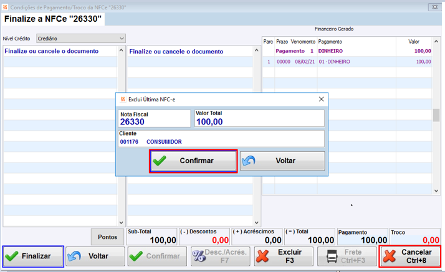Click left list header Finalize ou cancele o documento
The width and height of the screenshot is (445, 272).
[x=51, y=51]
